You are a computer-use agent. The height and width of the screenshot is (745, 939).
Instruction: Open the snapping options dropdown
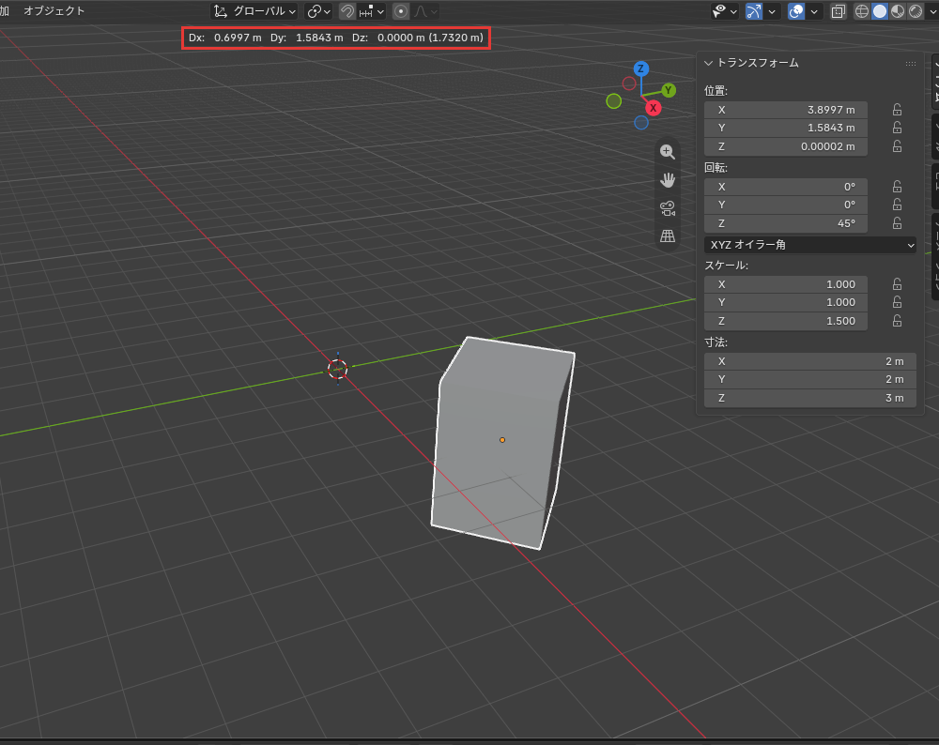pos(372,11)
